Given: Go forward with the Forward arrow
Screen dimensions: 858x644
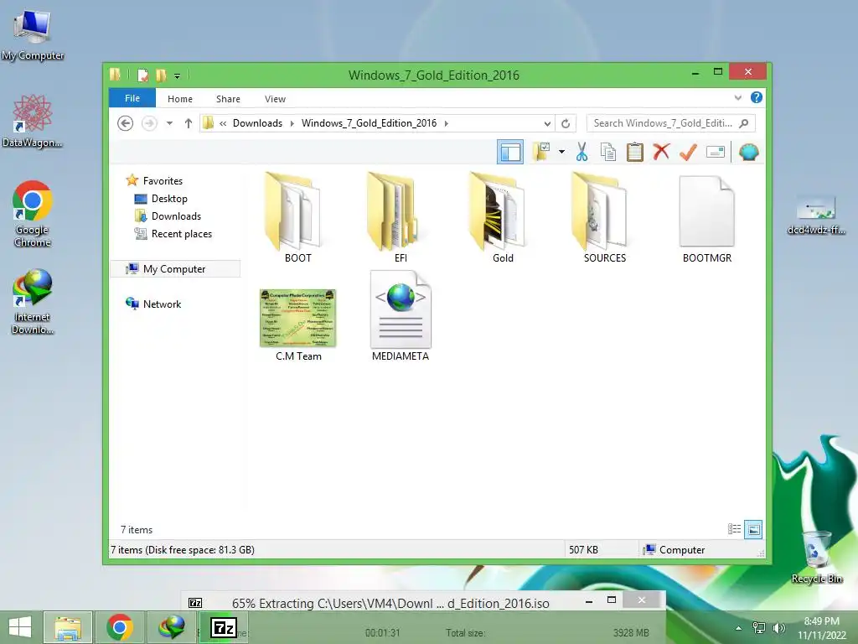Looking at the screenshot, I should tap(149, 123).
